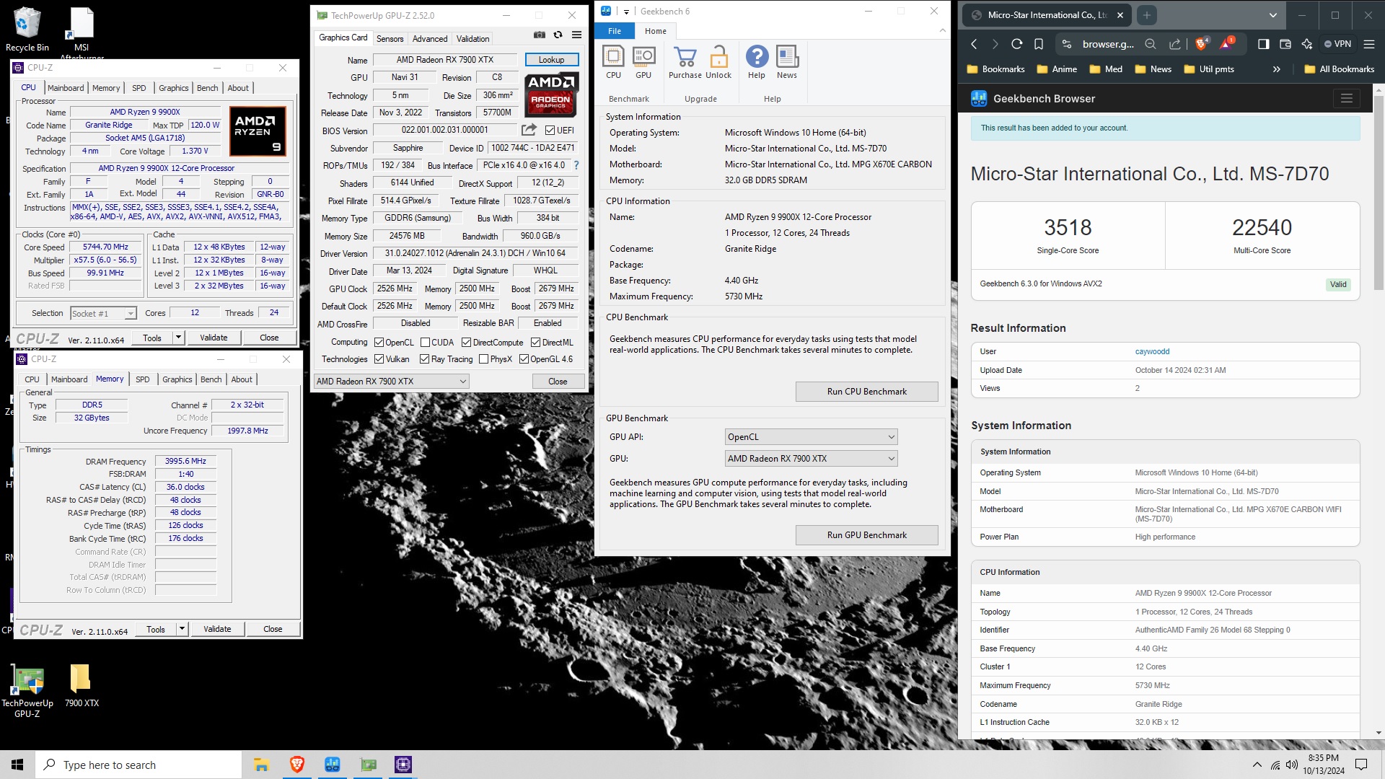Click the GPU-Z Close button at bottom
The image size is (1385, 779).
(x=558, y=382)
